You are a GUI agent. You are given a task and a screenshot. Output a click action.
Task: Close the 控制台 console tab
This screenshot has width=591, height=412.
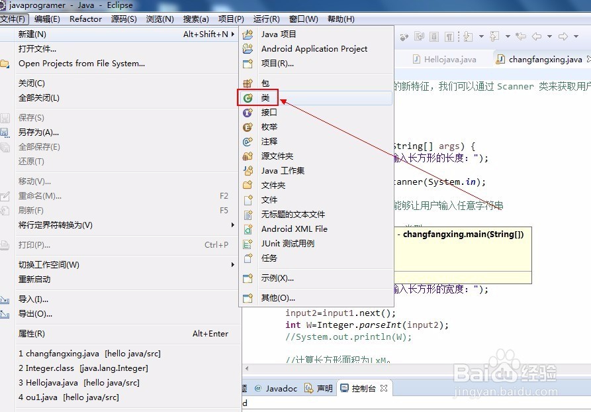(x=384, y=388)
